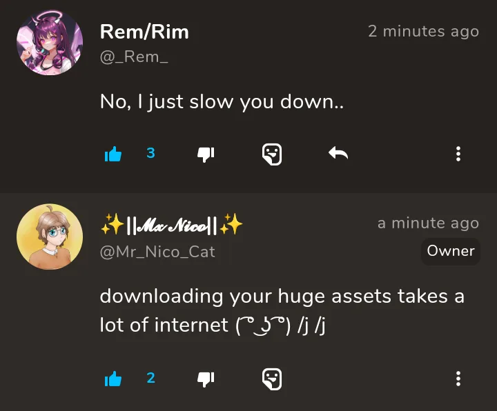This screenshot has height=411, width=497.
Task: Open more options menu for Mx Nico's comment
Action: 458,379
